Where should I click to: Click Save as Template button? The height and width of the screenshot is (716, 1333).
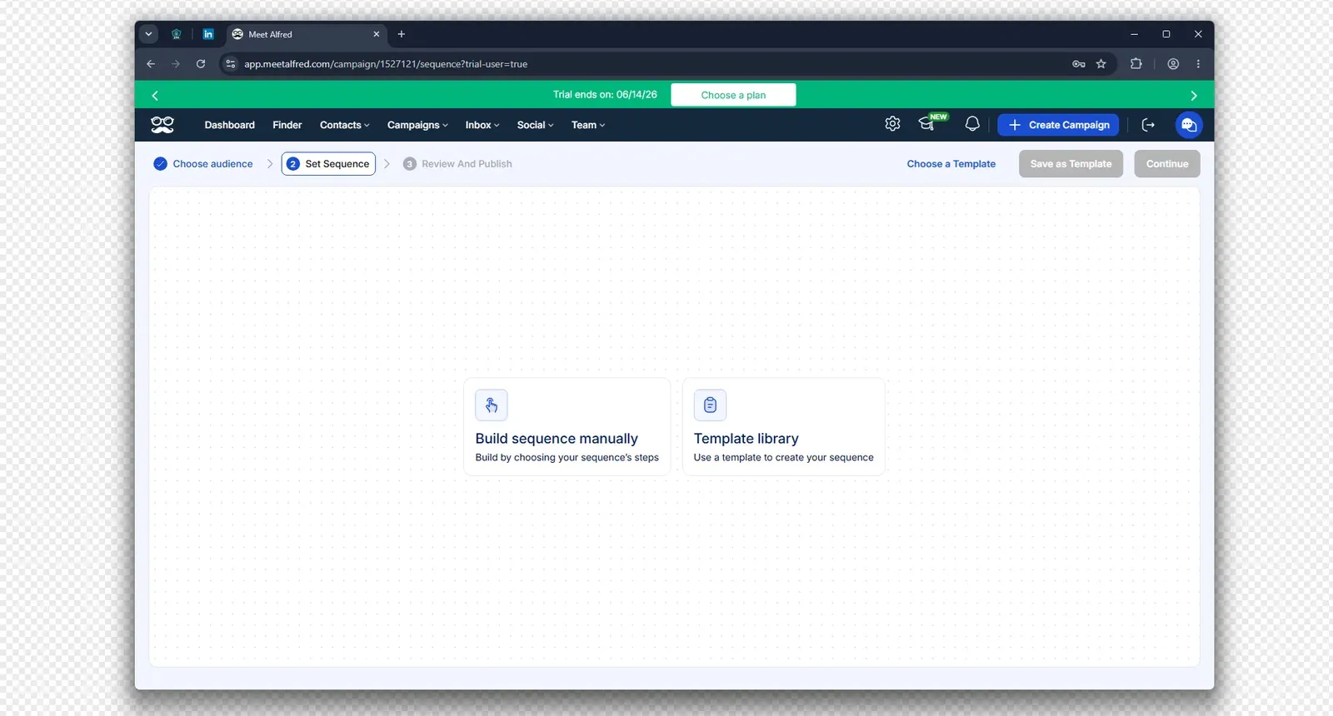[1071, 164]
